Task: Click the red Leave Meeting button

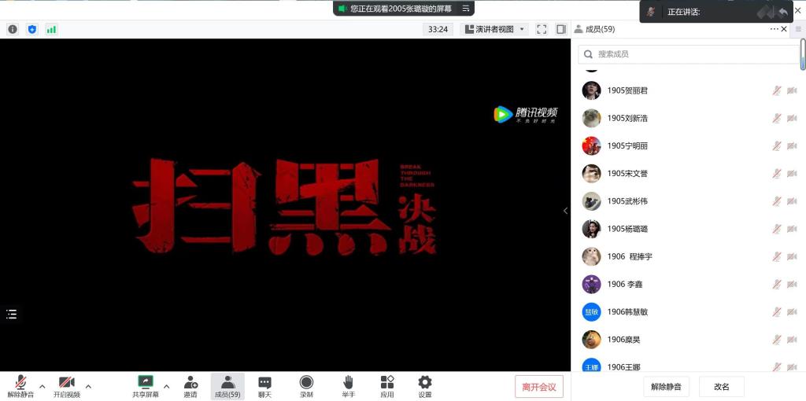Action: coord(539,386)
